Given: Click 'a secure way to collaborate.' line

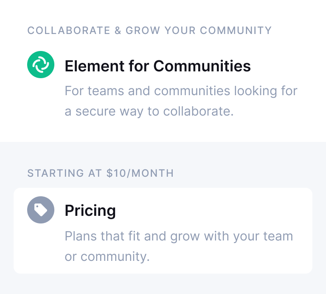Looking at the screenshot, I should pos(149,112).
